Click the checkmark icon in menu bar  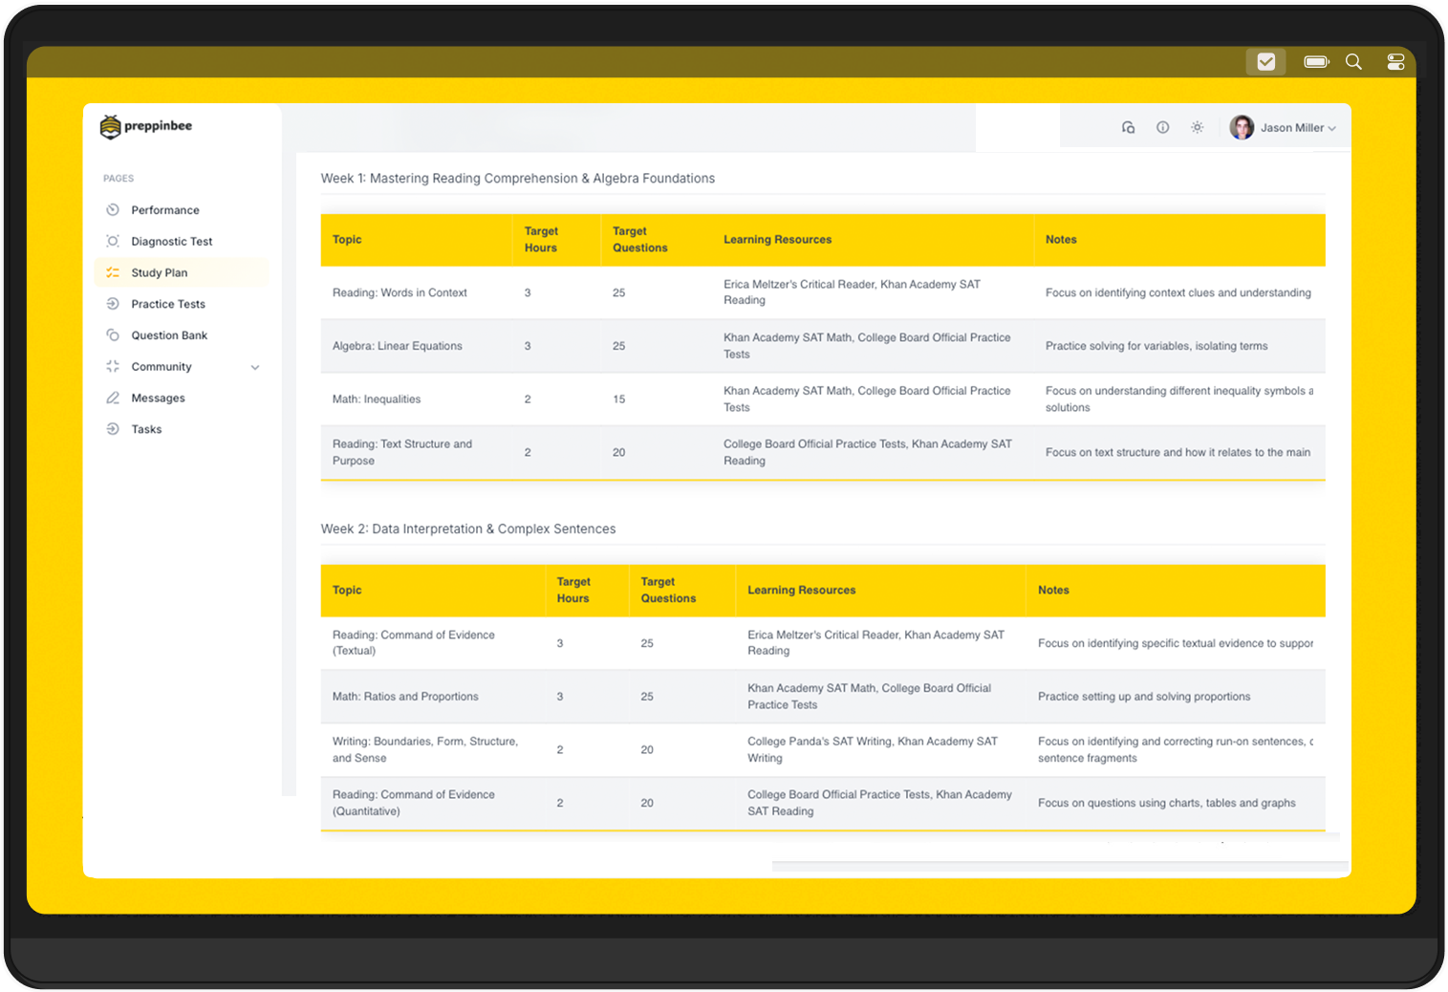click(x=1265, y=62)
